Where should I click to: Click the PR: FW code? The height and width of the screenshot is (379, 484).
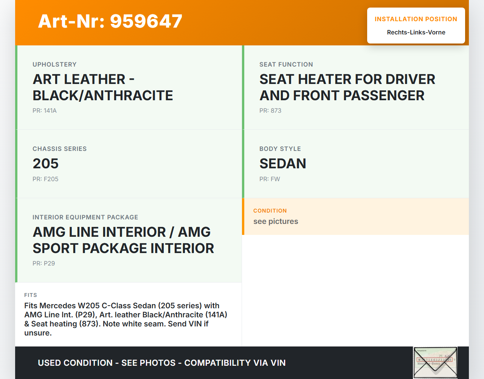(x=270, y=179)
